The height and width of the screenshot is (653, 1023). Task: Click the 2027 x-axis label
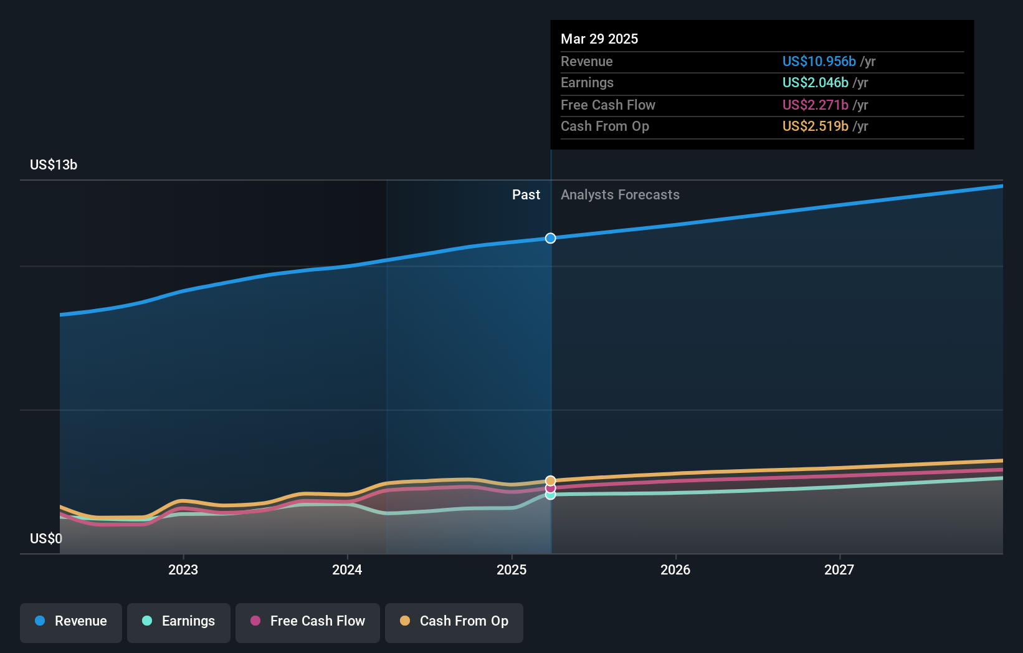click(839, 570)
